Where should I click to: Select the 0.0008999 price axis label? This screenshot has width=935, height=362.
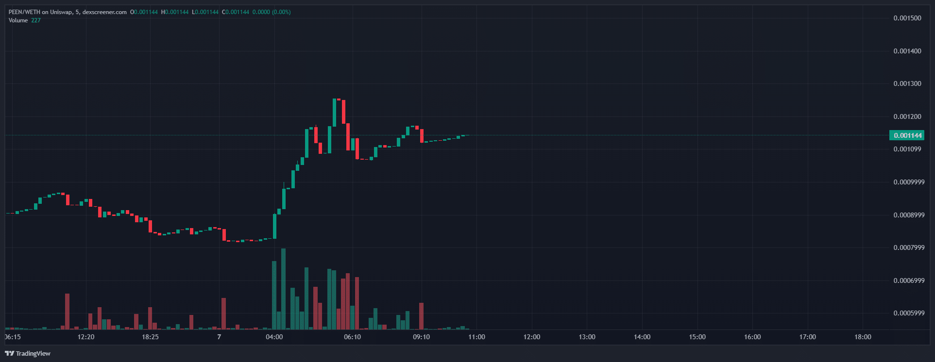pyautogui.click(x=909, y=215)
